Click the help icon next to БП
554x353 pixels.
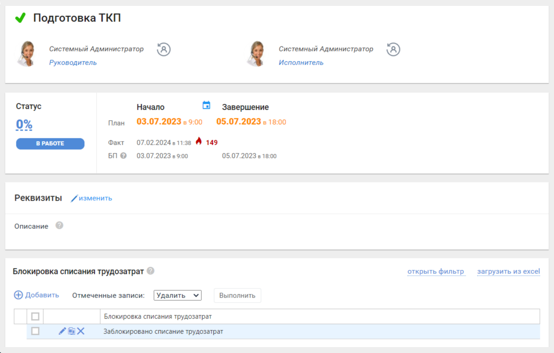[123, 156]
